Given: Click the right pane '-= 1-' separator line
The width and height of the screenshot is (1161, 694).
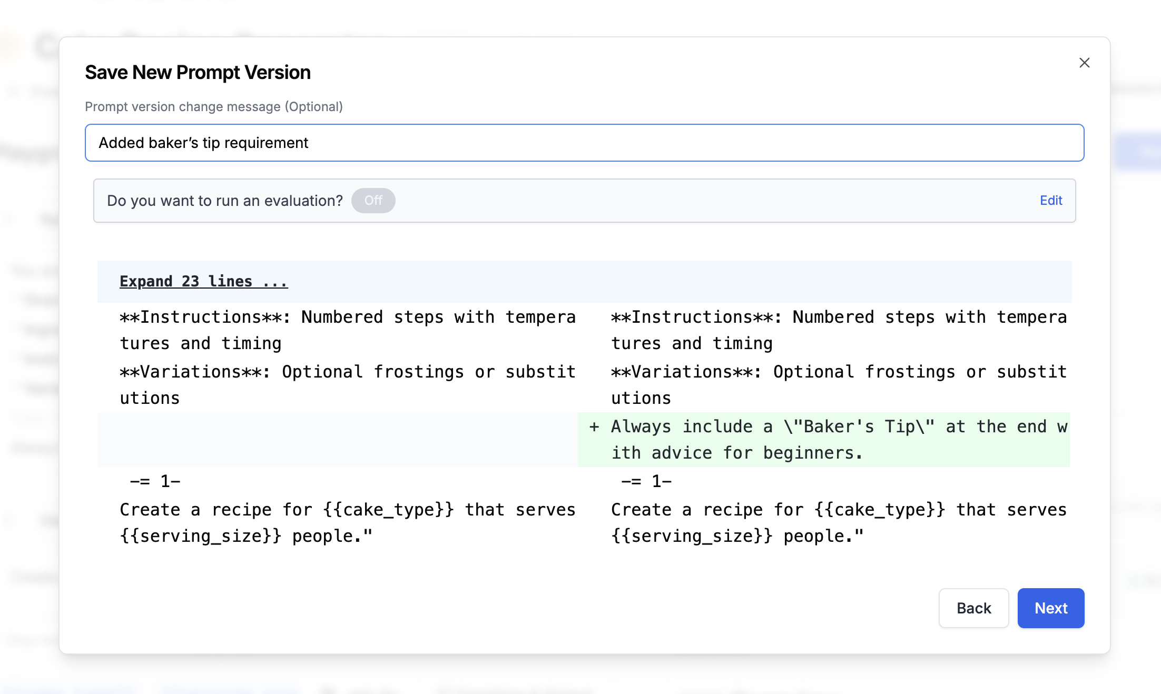Looking at the screenshot, I should coord(646,481).
